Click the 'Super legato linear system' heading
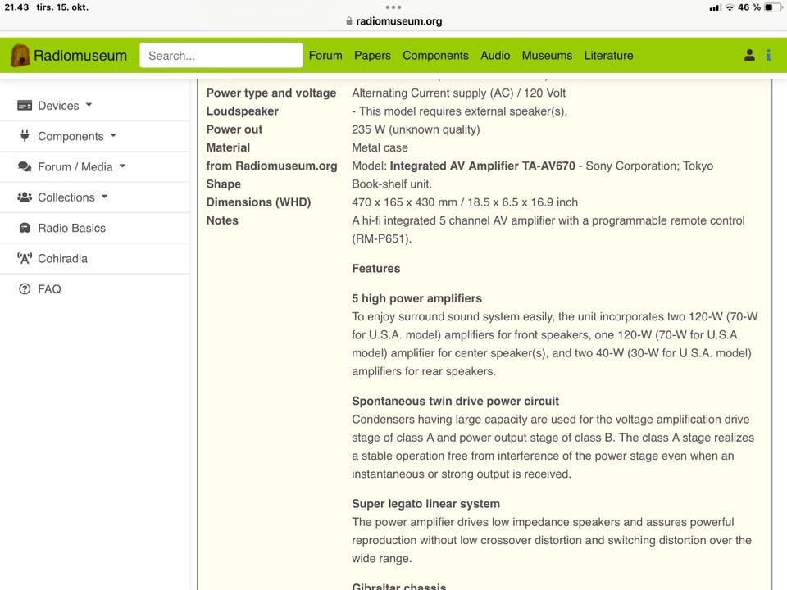This screenshot has width=787, height=590. pos(425,504)
